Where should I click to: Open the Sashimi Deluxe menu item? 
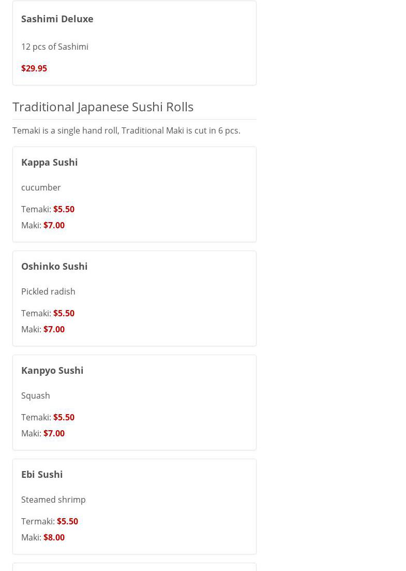click(x=57, y=19)
